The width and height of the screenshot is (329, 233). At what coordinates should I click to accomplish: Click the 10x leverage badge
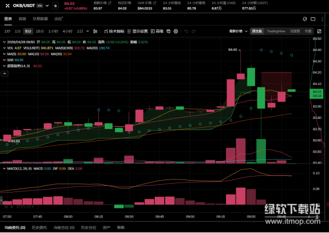40,6
